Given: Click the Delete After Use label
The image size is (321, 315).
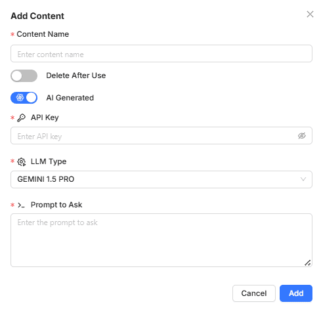Looking at the screenshot, I should point(76,75).
